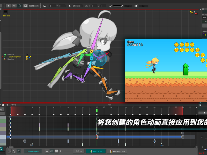The height and width of the screenshot is (155, 207).
Task: Click the loop refresh icon at bottom-left
Action: pos(1,149)
